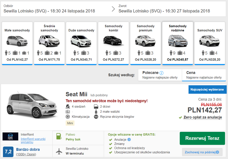Click the manual gearbox icon
Screen dimensions: 228x159
[x=96, y=117]
